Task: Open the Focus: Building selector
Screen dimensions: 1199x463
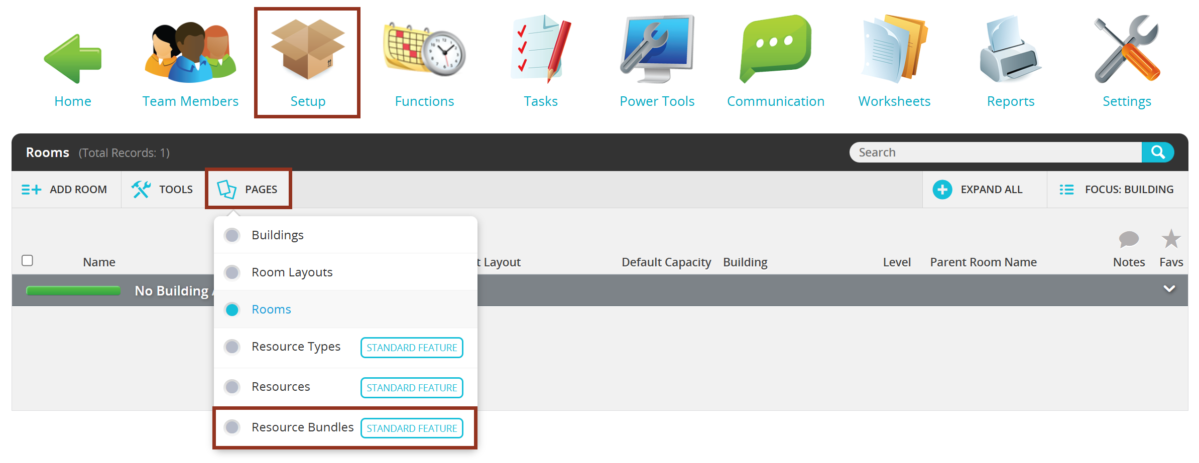Action: (1117, 190)
